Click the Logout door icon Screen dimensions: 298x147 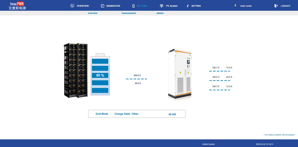(276, 6)
